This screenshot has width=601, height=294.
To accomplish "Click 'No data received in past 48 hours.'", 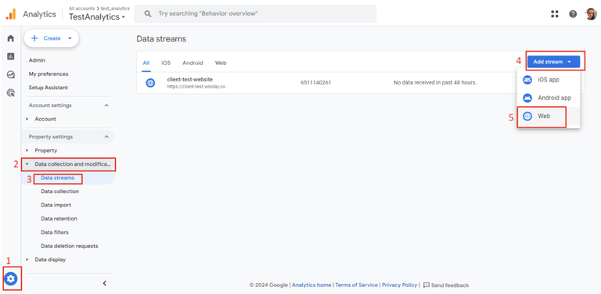I will [435, 83].
